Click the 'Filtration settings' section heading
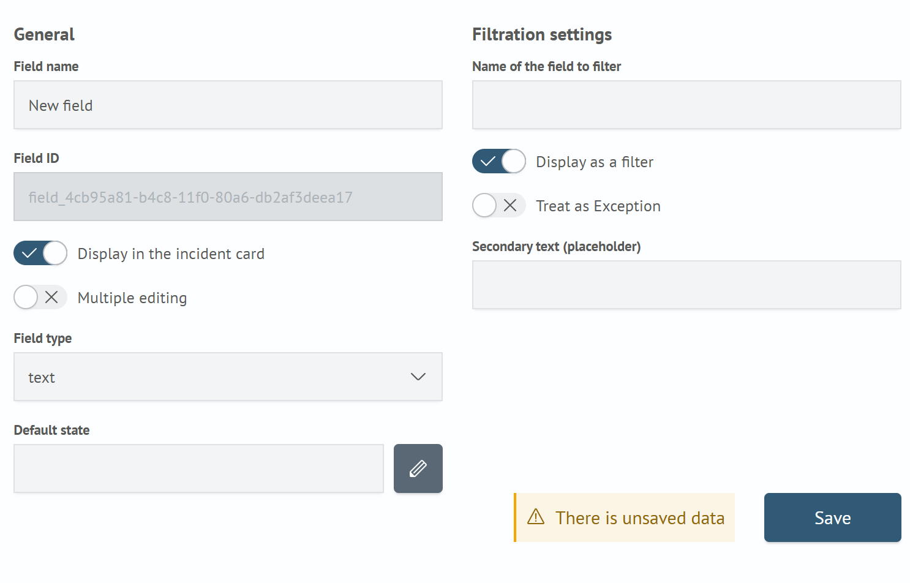 tap(541, 34)
